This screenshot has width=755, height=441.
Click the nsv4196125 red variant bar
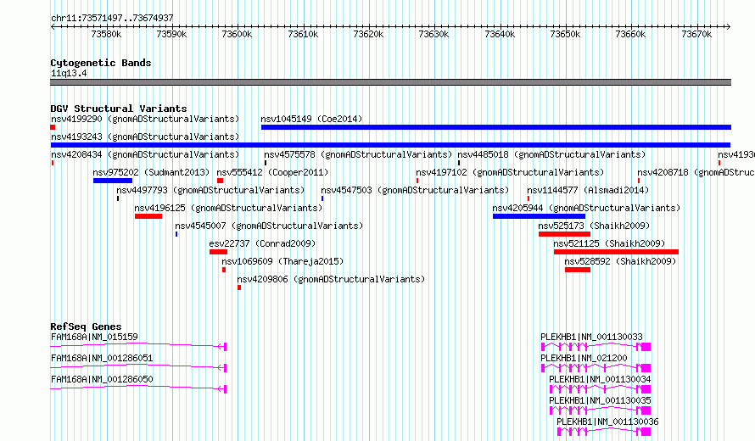coord(148,216)
